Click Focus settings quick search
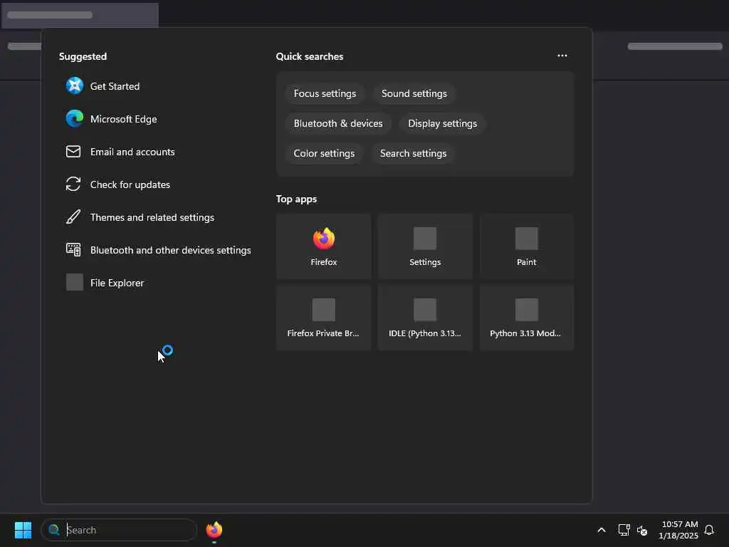The width and height of the screenshot is (729, 547). (x=325, y=93)
